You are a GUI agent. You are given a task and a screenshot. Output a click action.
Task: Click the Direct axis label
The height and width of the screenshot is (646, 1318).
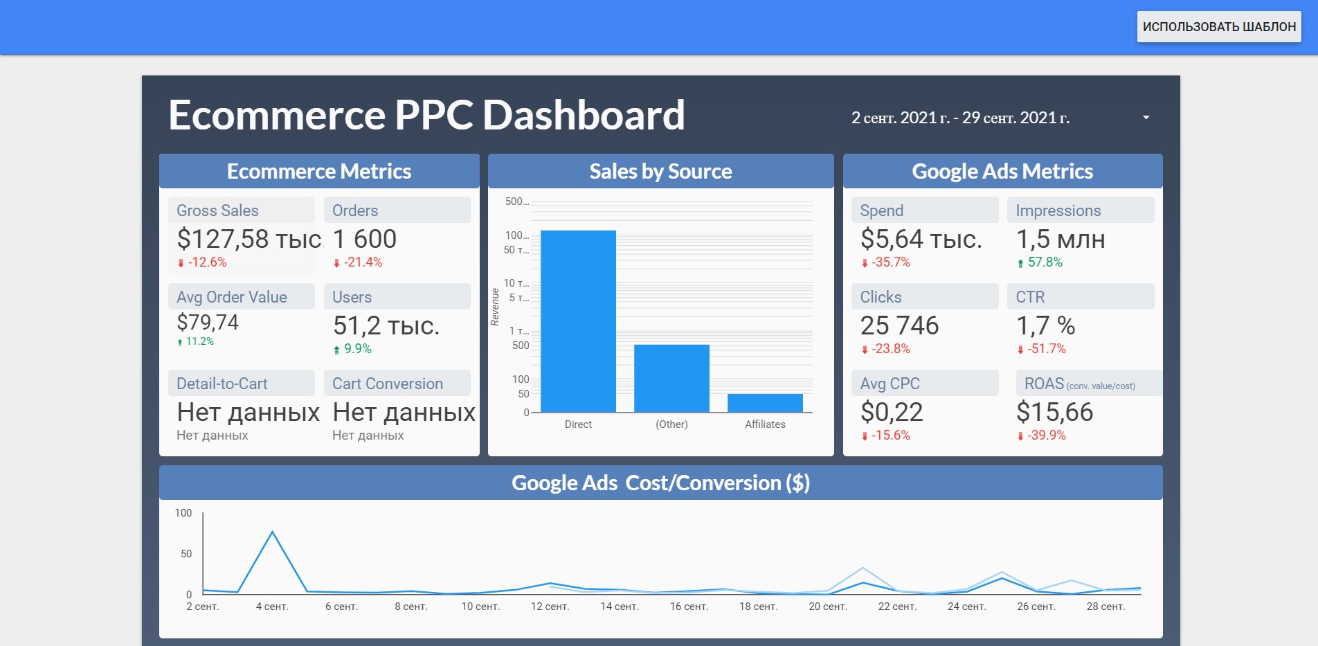tap(578, 424)
